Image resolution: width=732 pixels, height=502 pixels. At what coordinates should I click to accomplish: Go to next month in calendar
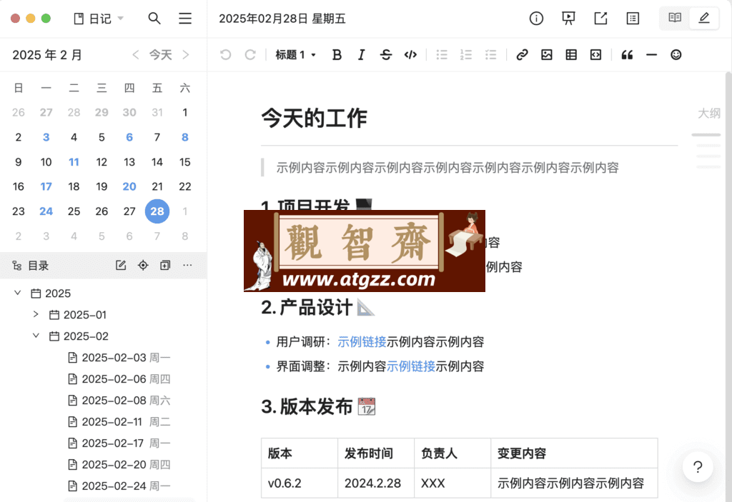point(186,54)
